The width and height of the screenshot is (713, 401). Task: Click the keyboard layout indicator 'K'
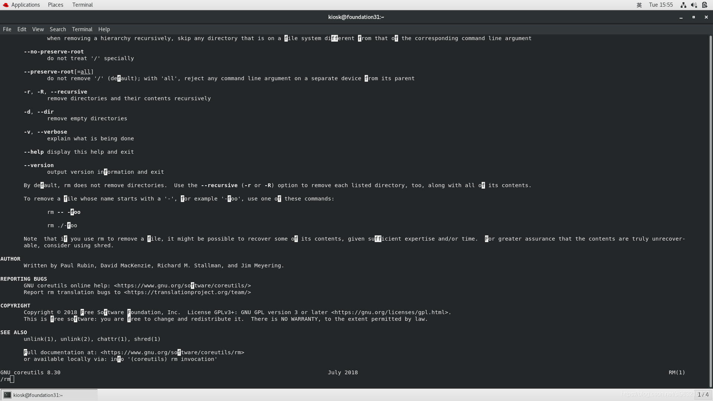[x=639, y=5]
